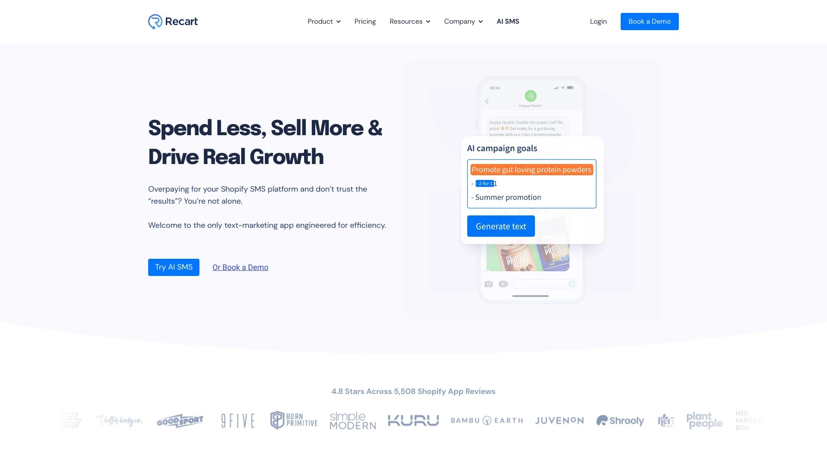Expand the Company dropdown menu
Screen dimensions: 827x465
(x=463, y=21)
